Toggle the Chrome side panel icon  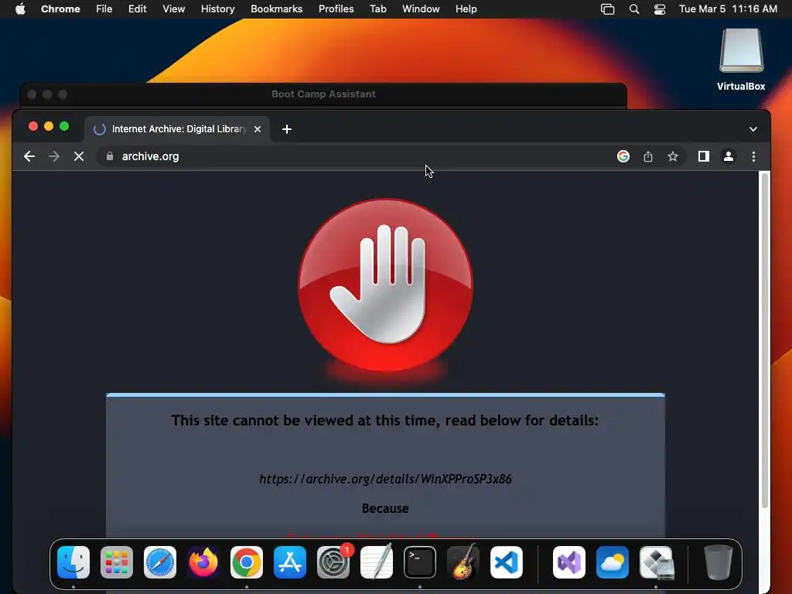[704, 156]
